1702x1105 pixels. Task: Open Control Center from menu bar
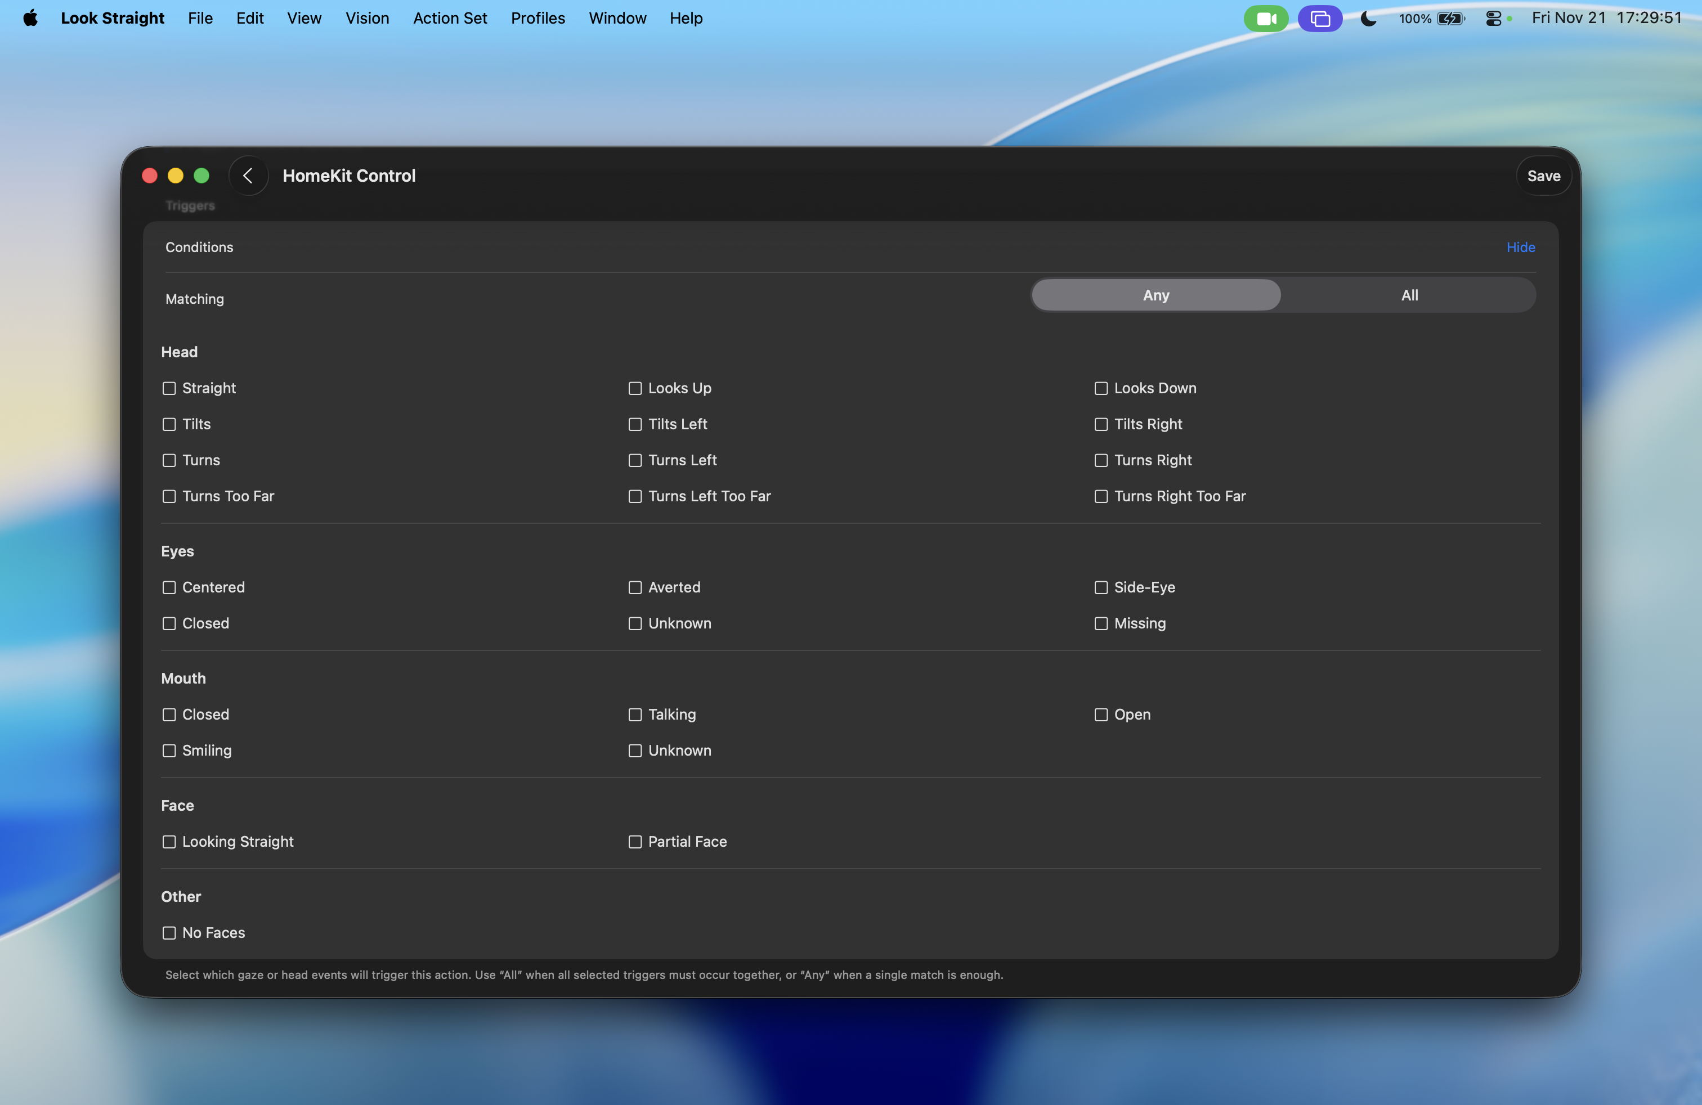point(1493,19)
